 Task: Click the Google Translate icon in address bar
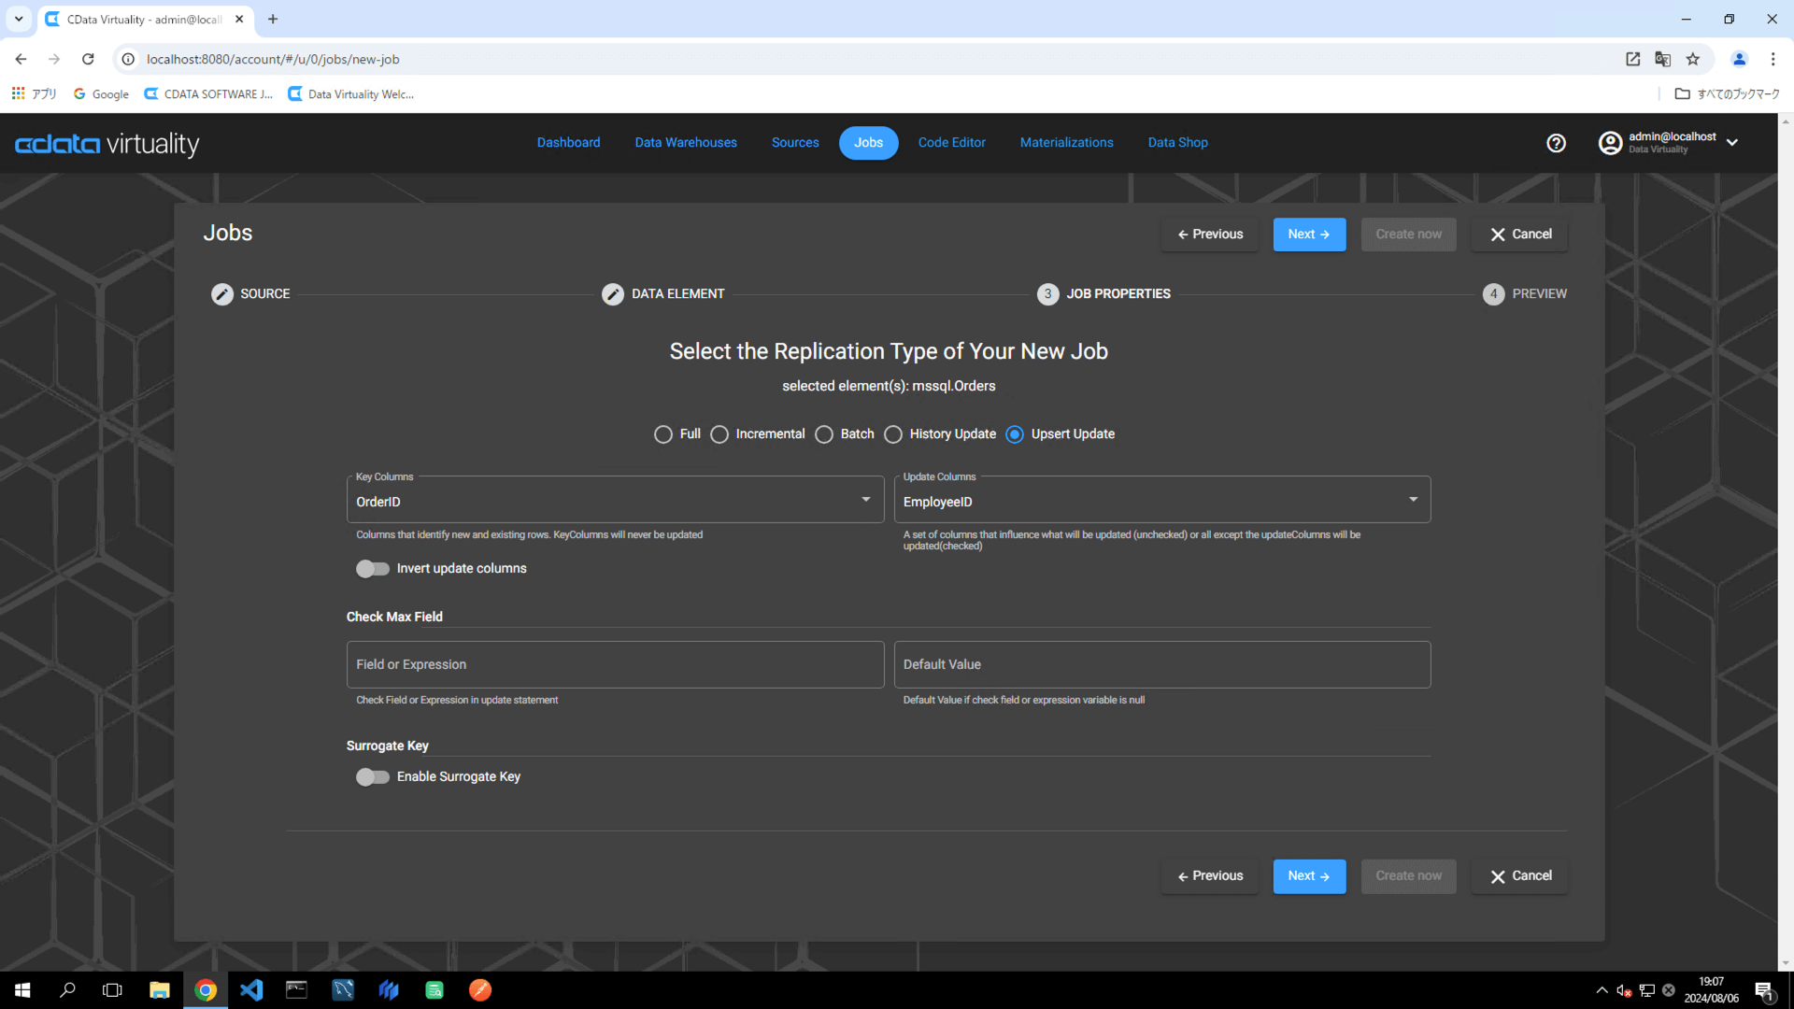pos(1662,59)
